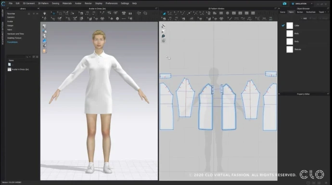This screenshot has height=185, width=332.
Task: Toggle the top display icon in the 3D window's vertical toolbar
Action: [x=44, y=26]
